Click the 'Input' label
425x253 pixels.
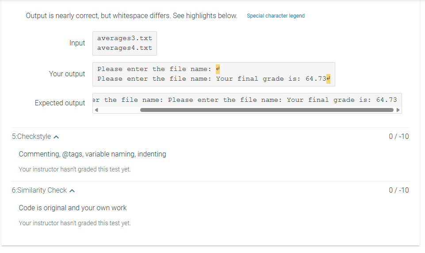pos(77,43)
